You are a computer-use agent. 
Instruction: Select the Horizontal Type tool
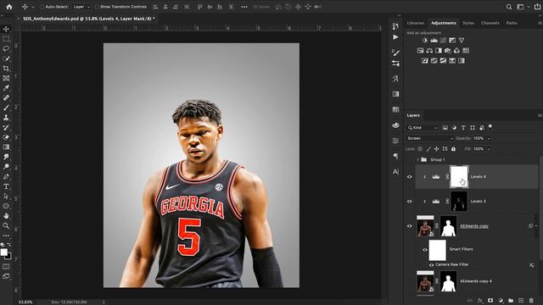pyautogui.click(x=6, y=186)
